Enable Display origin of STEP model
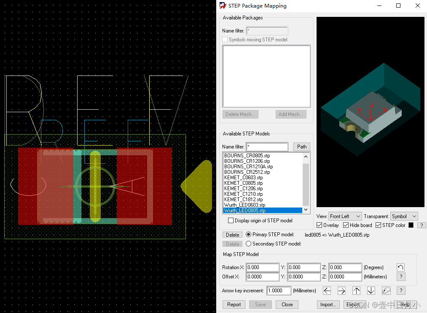Viewport: 427px width, 313px height. [231, 220]
